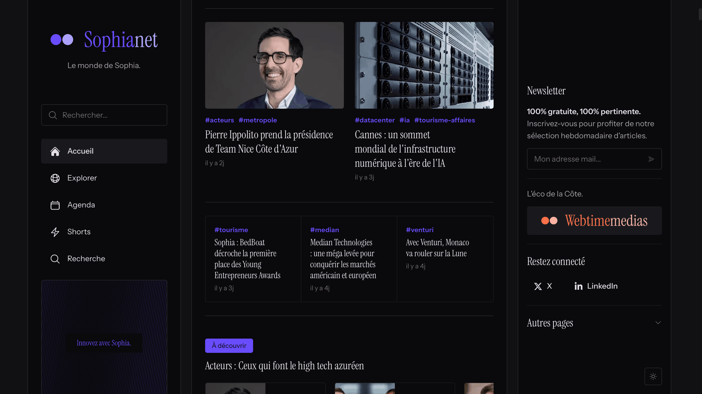This screenshot has height=394, width=702.
Task: Click the Explorer globe icon
Action: (55, 178)
